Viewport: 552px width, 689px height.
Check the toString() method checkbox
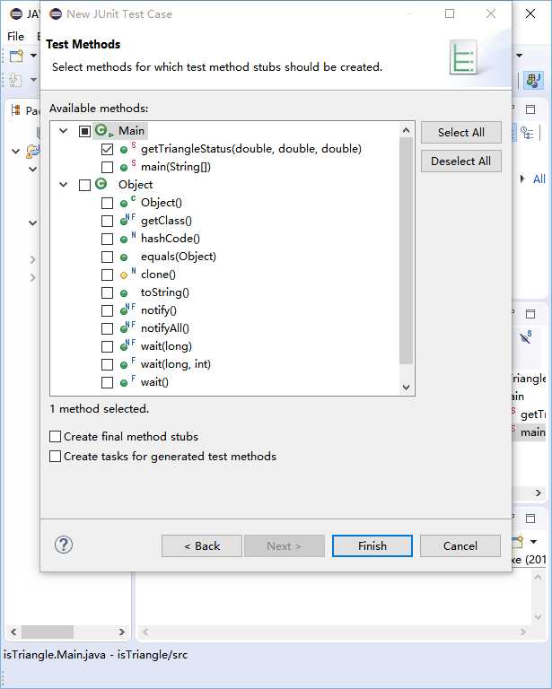tap(107, 292)
